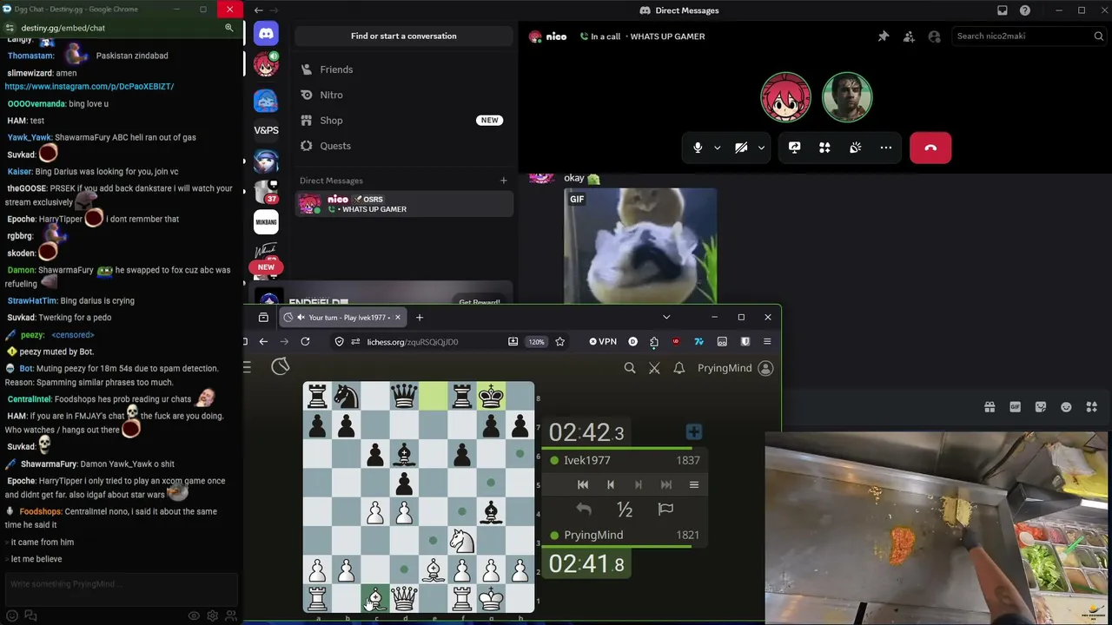This screenshot has width=1112, height=625.
Task: List all tabs dropdown arrow
Action: [x=666, y=318]
